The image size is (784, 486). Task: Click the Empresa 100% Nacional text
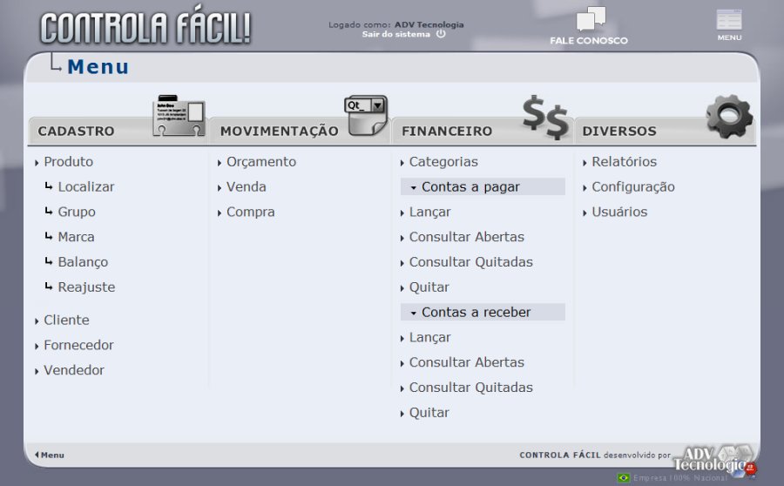point(680,478)
